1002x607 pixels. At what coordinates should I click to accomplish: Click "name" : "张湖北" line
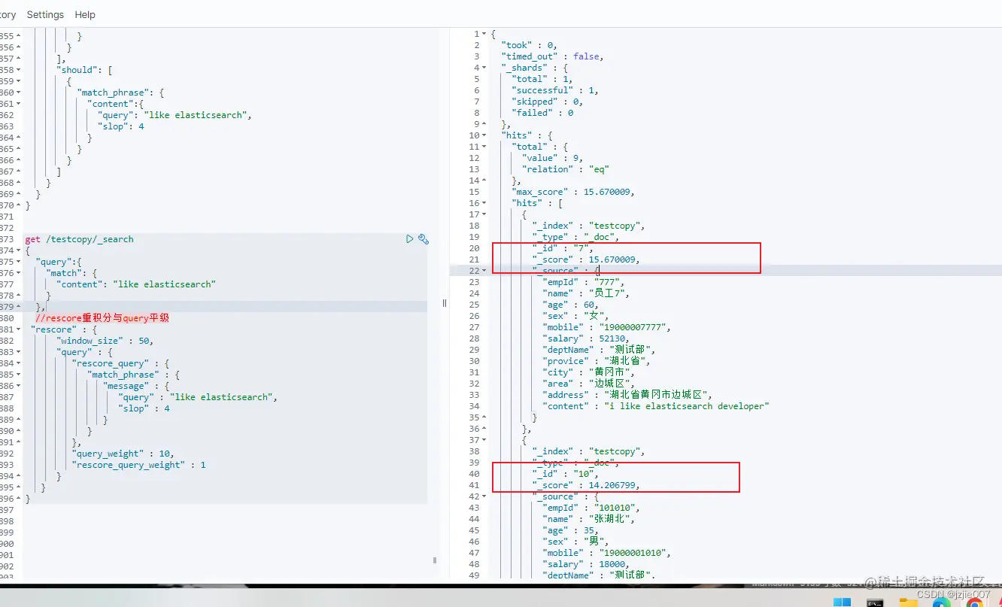pyautogui.click(x=588, y=519)
